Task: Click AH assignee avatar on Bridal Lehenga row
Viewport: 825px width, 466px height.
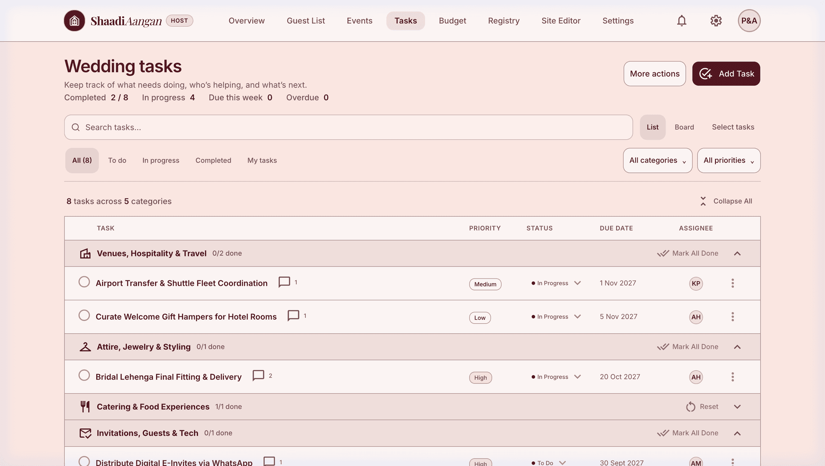Action: (x=696, y=377)
